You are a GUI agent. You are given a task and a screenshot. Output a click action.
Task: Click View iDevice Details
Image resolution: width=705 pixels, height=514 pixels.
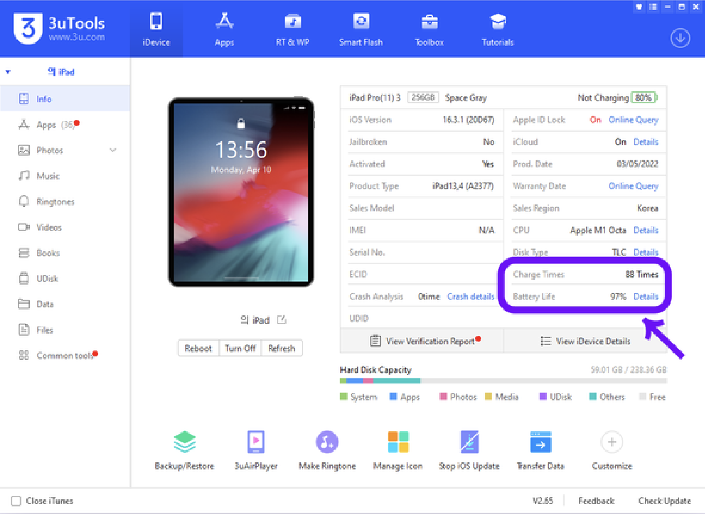pyautogui.click(x=585, y=341)
